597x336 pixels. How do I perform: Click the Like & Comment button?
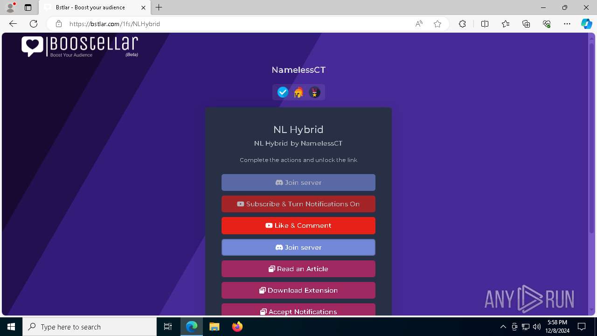click(x=298, y=225)
